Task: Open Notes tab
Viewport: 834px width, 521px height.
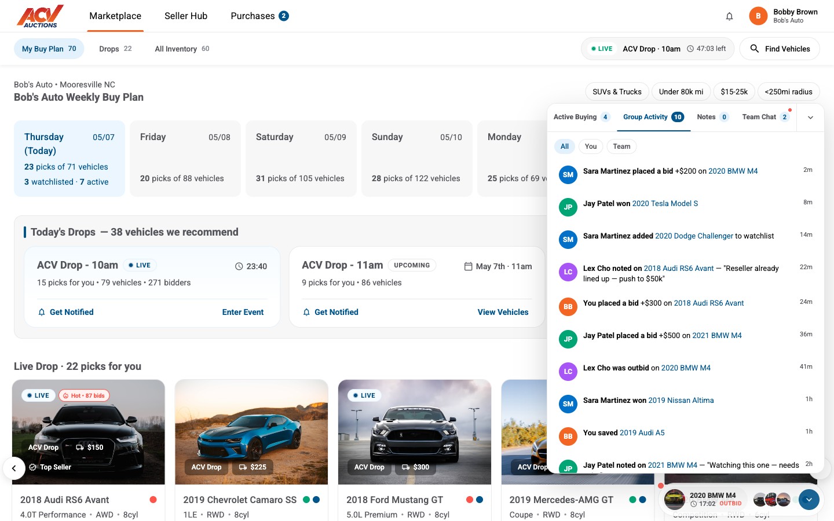Action: point(712,117)
